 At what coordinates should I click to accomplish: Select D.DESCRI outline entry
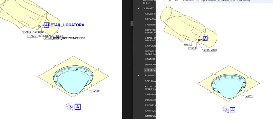point(150,100)
